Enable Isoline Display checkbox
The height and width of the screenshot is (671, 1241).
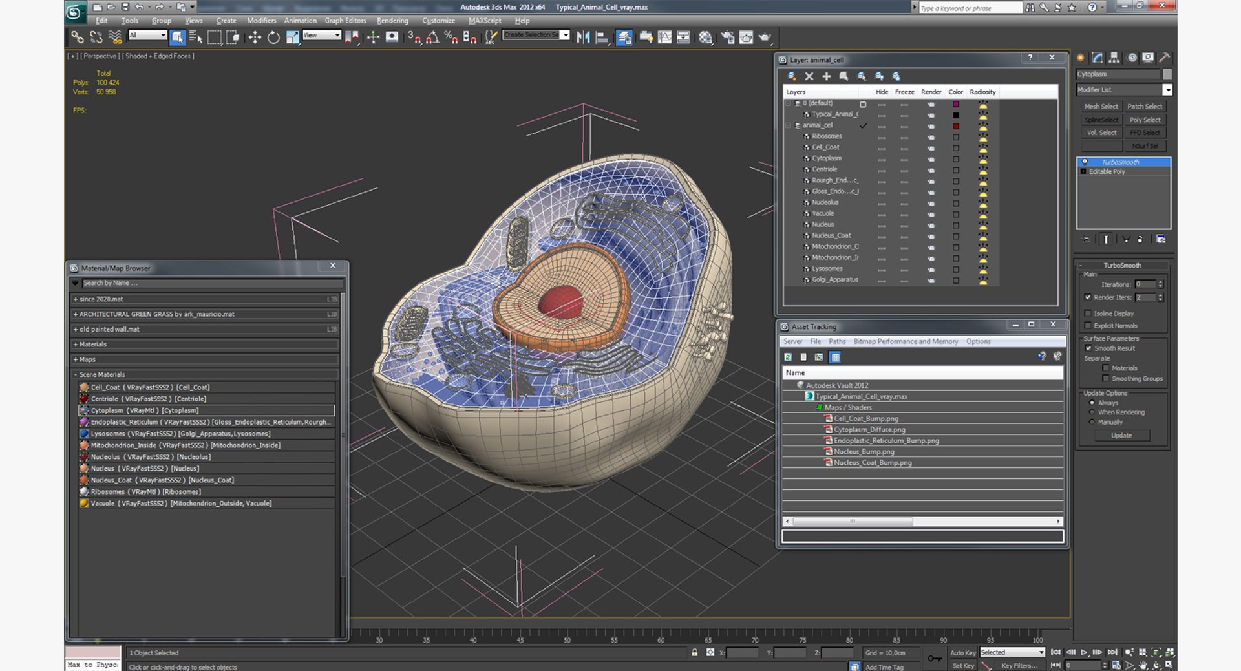tap(1088, 314)
